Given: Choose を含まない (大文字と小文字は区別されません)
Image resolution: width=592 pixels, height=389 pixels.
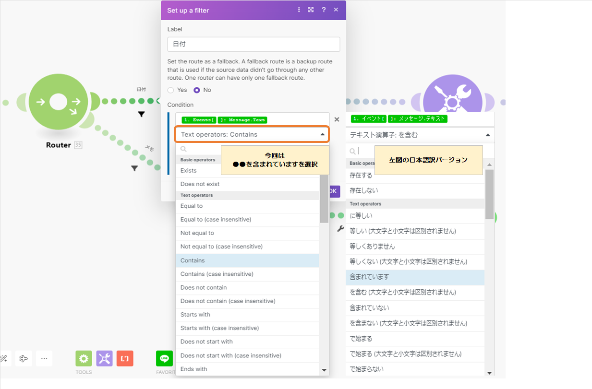Looking at the screenshot, I should click(x=415, y=323).
